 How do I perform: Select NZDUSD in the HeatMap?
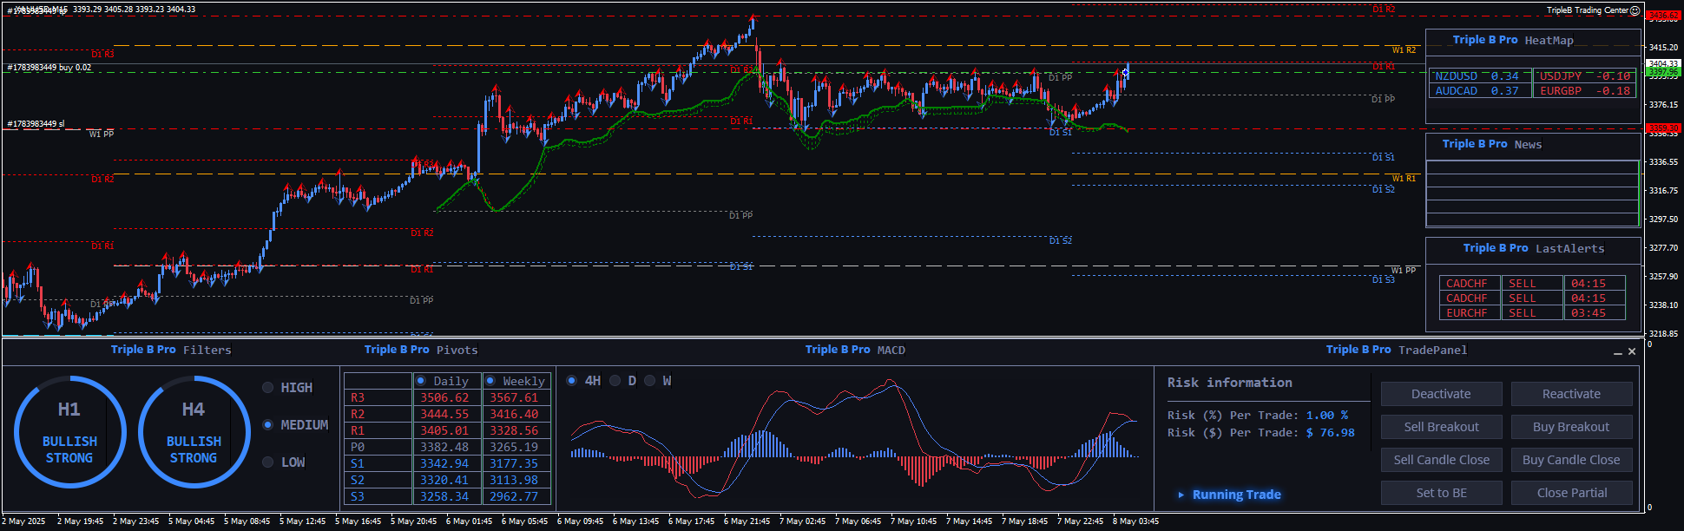[x=1456, y=76]
